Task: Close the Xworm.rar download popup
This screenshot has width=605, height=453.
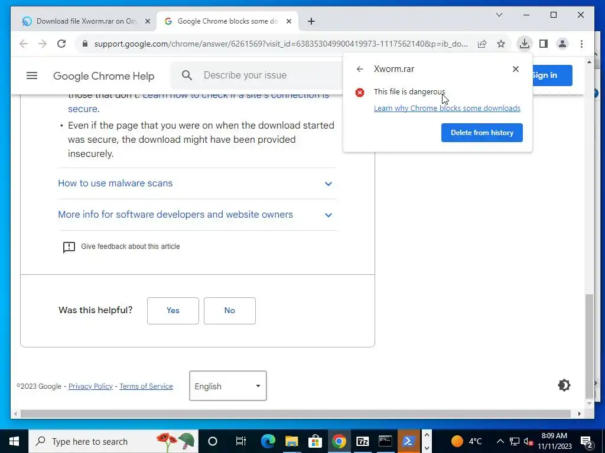Action: click(x=515, y=69)
